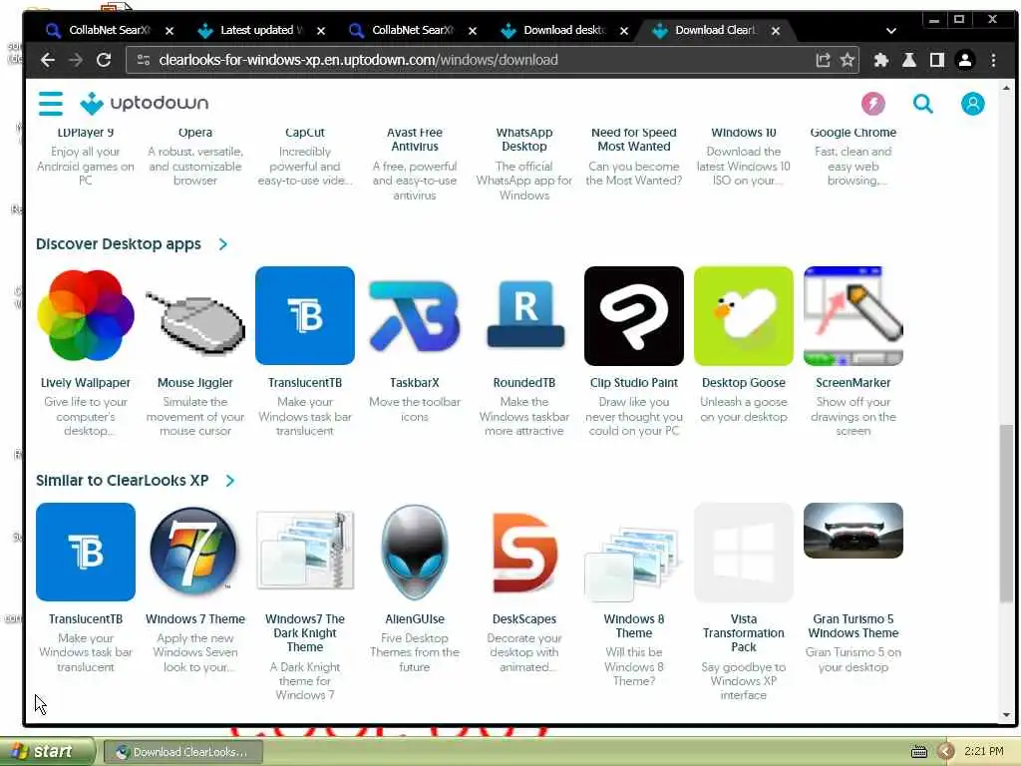The height and width of the screenshot is (766, 1021).
Task: Switch to first CollabNet SearX tab
Action: click(110, 31)
